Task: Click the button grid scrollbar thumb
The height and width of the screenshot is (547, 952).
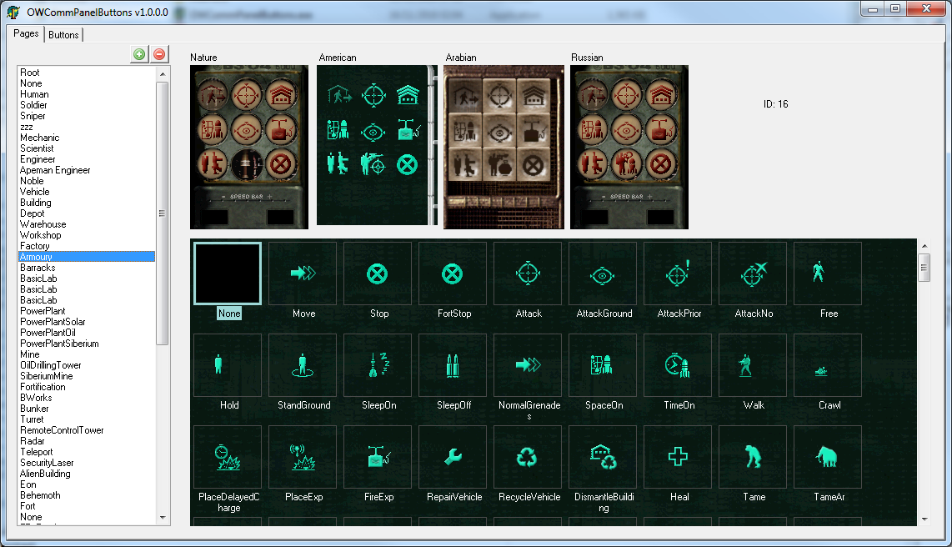Action: [x=924, y=268]
